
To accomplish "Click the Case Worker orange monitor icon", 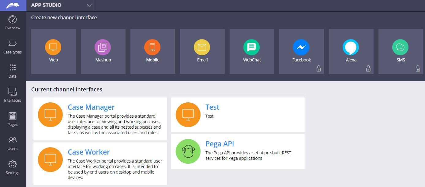I will pyautogui.click(x=50, y=159).
